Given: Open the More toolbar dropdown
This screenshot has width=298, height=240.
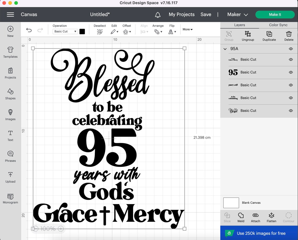Looking at the screenshot, I should click(187, 29).
